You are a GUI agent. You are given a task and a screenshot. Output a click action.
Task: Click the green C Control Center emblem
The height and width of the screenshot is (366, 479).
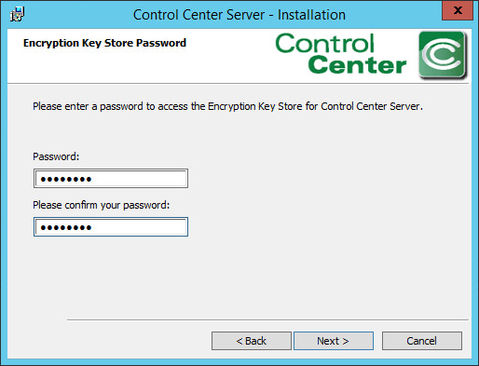pyautogui.click(x=443, y=55)
